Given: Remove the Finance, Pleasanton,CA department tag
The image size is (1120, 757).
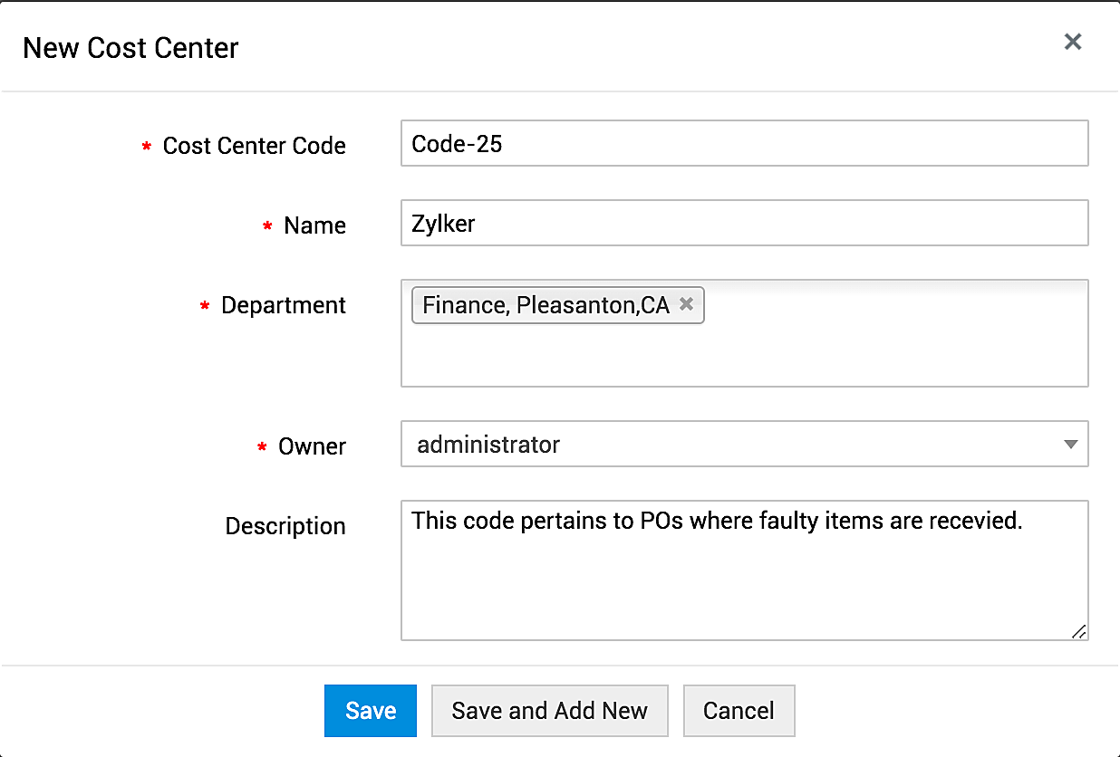Looking at the screenshot, I should tap(687, 304).
